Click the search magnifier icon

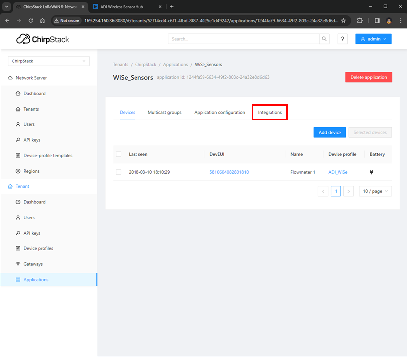(x=324, y=39)
